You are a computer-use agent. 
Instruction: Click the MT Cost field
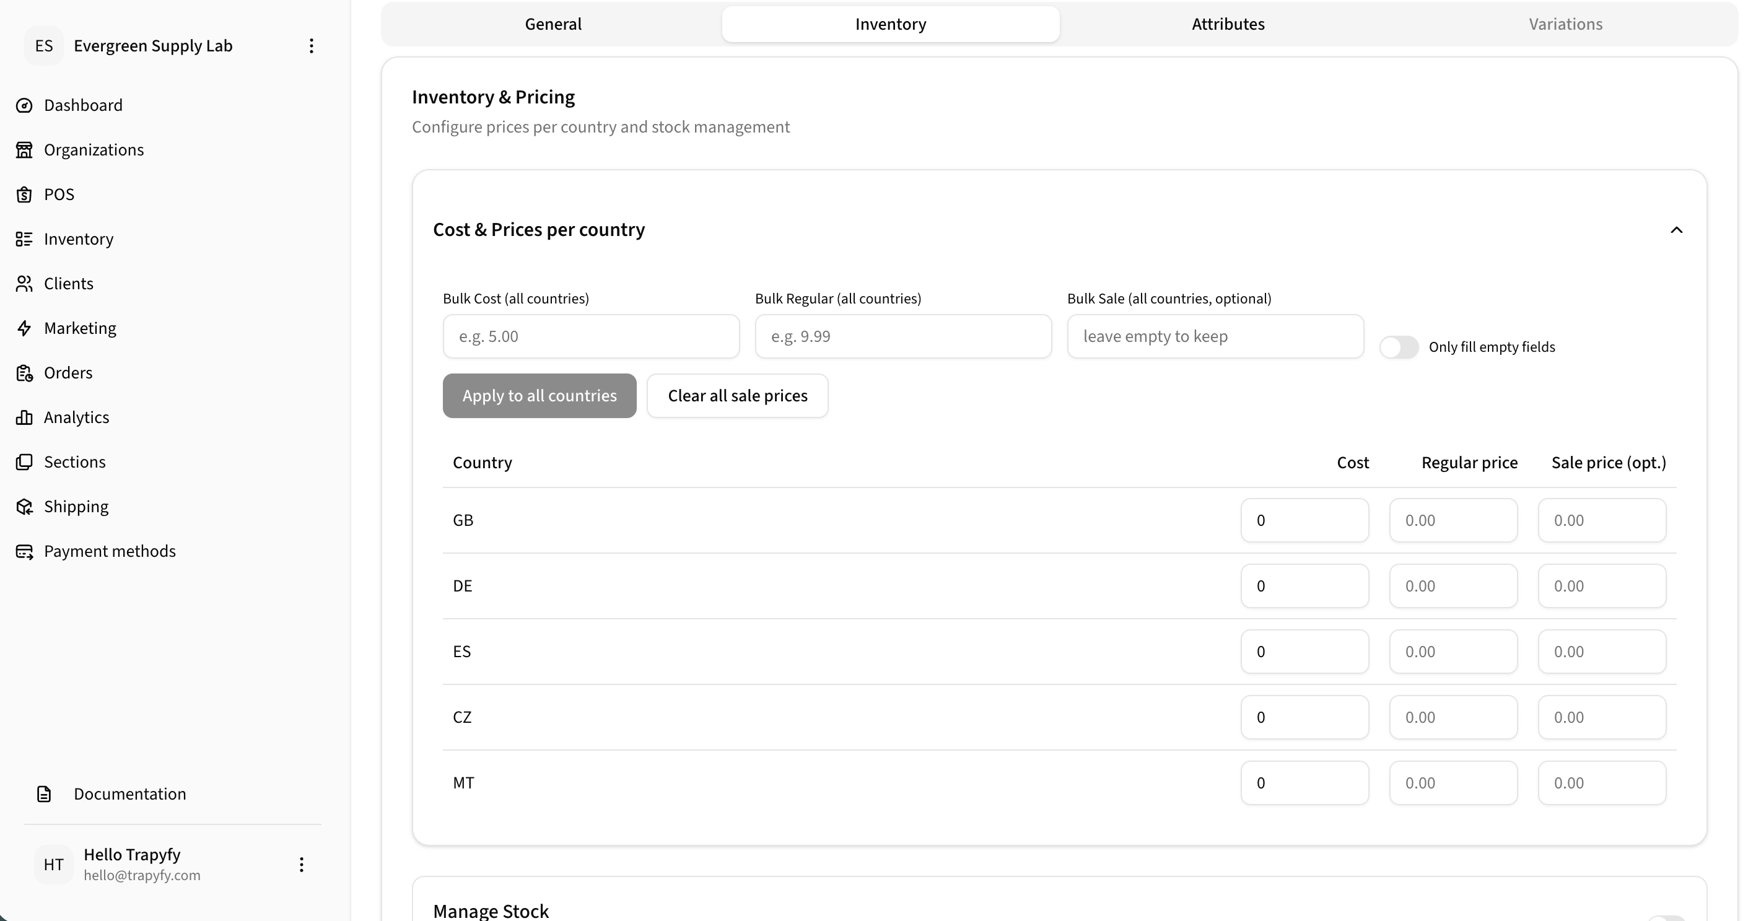pyautogui.click(x=1305, y=783)
